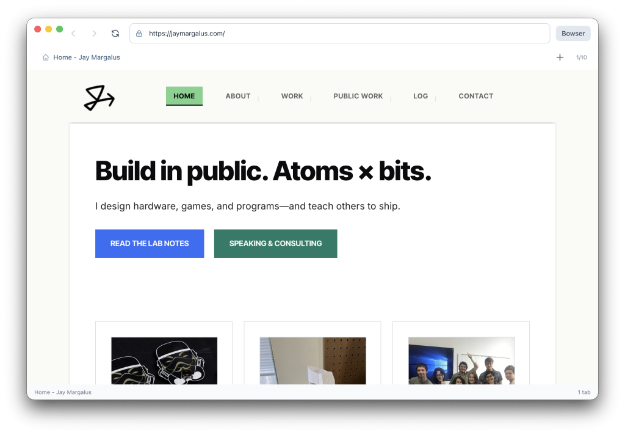Click the lock icon in address bar

coord(139,34)
